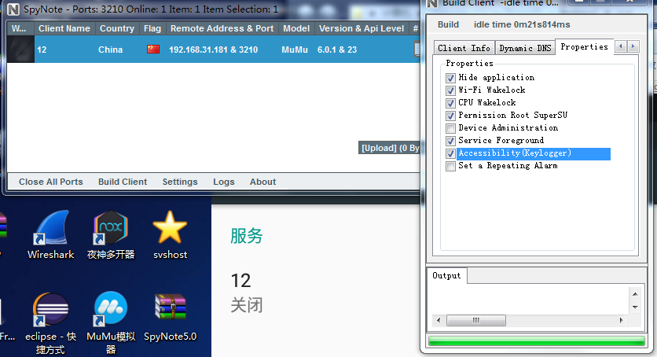The height and width of the screenshot is (357, 657).
Task: Open the eclipse desktop shortcut
Action: [50, 322]
